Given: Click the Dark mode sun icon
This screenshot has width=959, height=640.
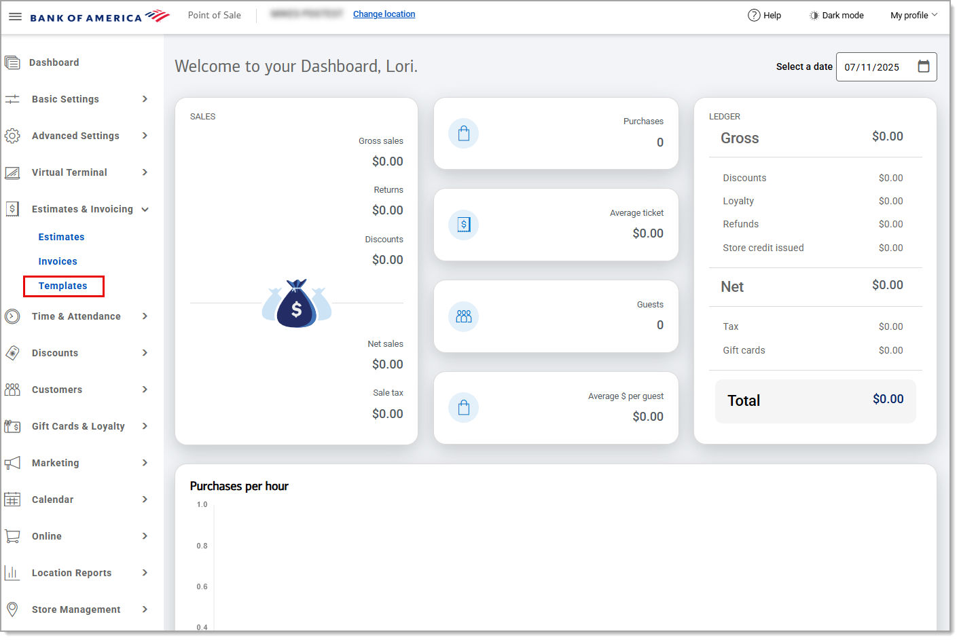Looking at the screenshot, I should click(x=814, y=15).
